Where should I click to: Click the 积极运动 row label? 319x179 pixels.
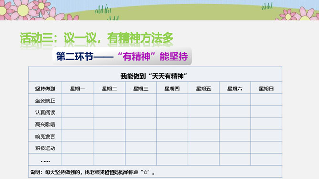pos(45,148)
